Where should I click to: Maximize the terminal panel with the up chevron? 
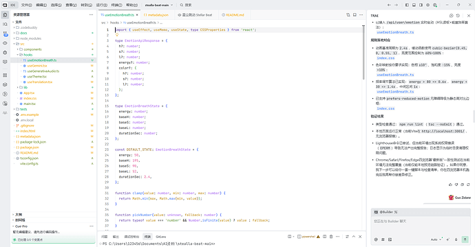pyautogui.click(x=354, y=237)
